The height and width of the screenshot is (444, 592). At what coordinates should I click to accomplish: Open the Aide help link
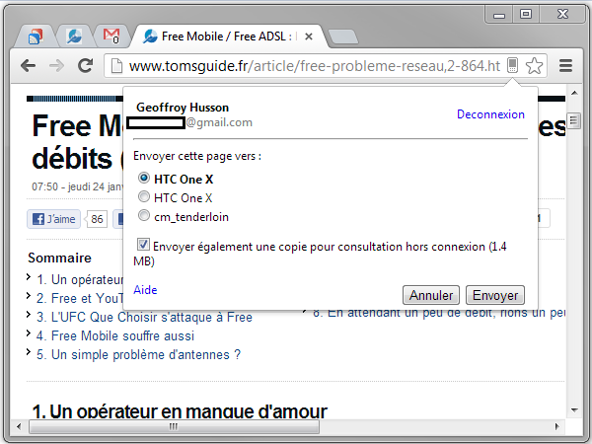(145, 290)
